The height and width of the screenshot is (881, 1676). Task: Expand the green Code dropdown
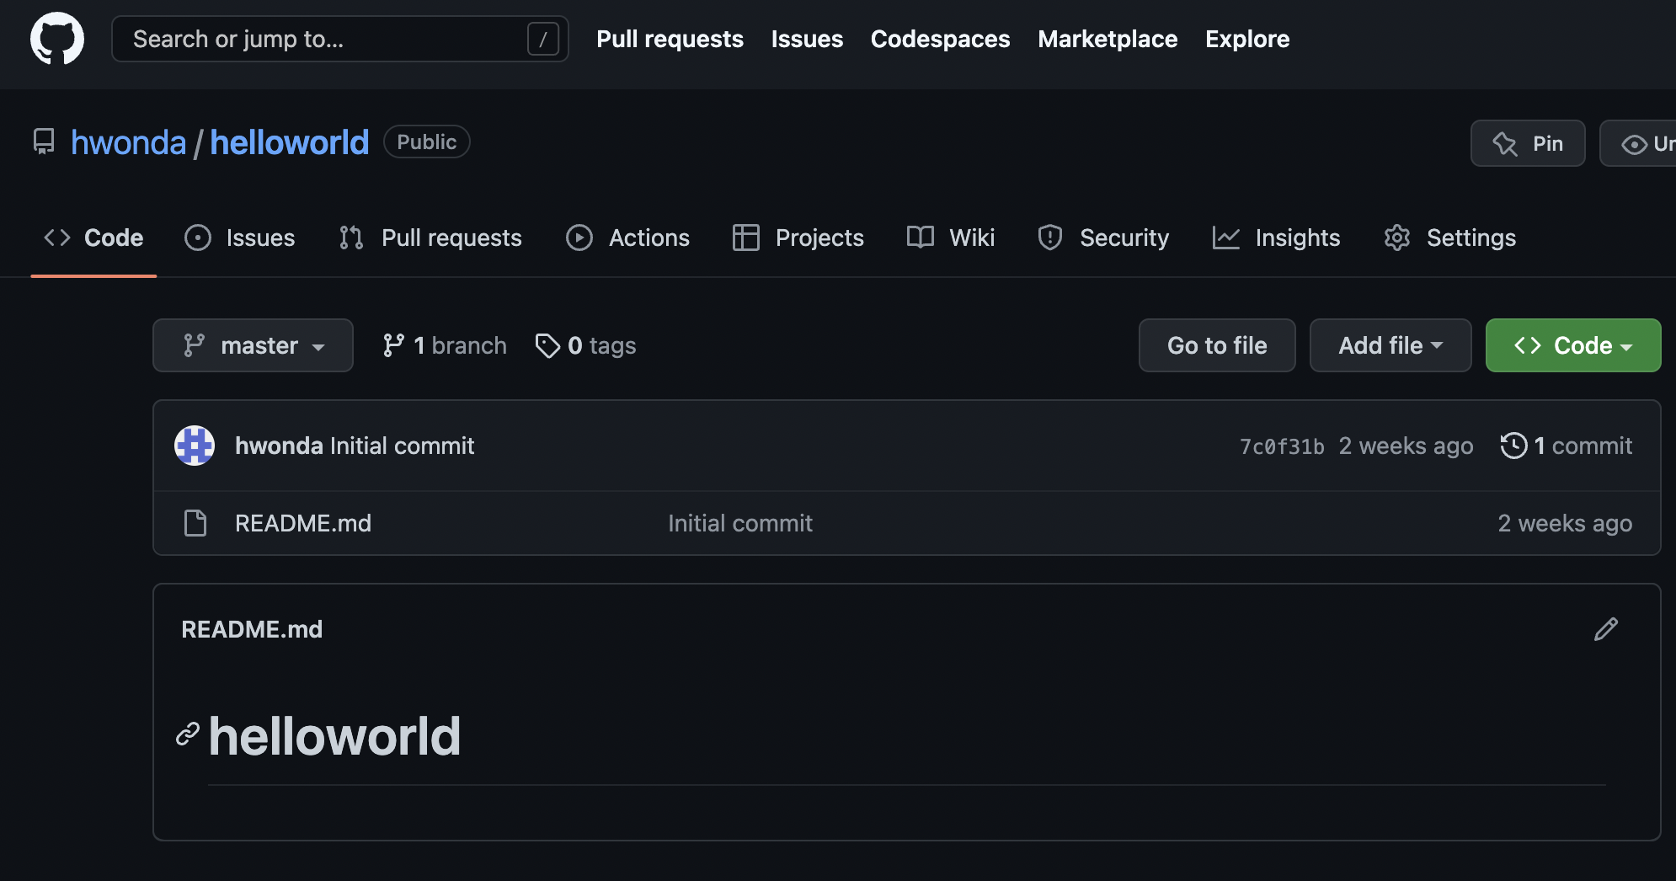[x=1573, y=345]
